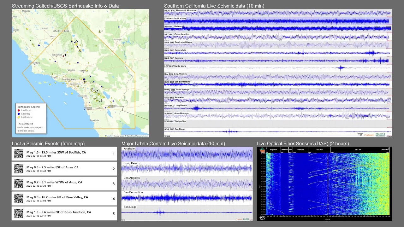Click the Anaheim label in Urban Centers panel
404x227 pixels.
point(129,148)
